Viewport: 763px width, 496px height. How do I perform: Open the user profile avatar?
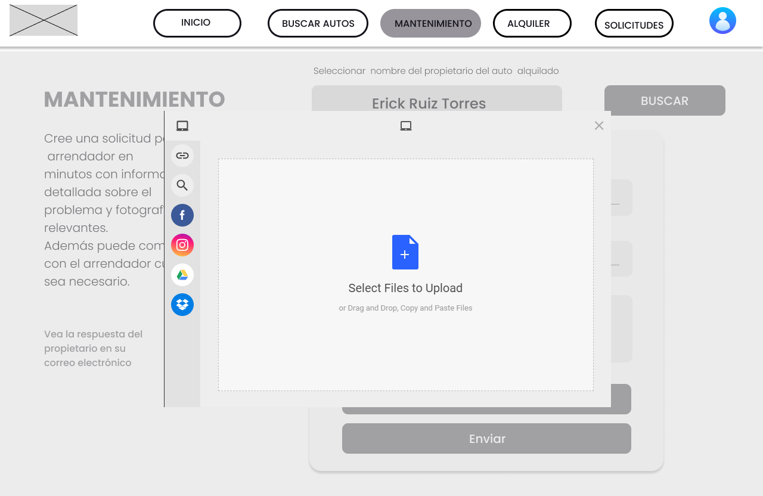[722, 21]
